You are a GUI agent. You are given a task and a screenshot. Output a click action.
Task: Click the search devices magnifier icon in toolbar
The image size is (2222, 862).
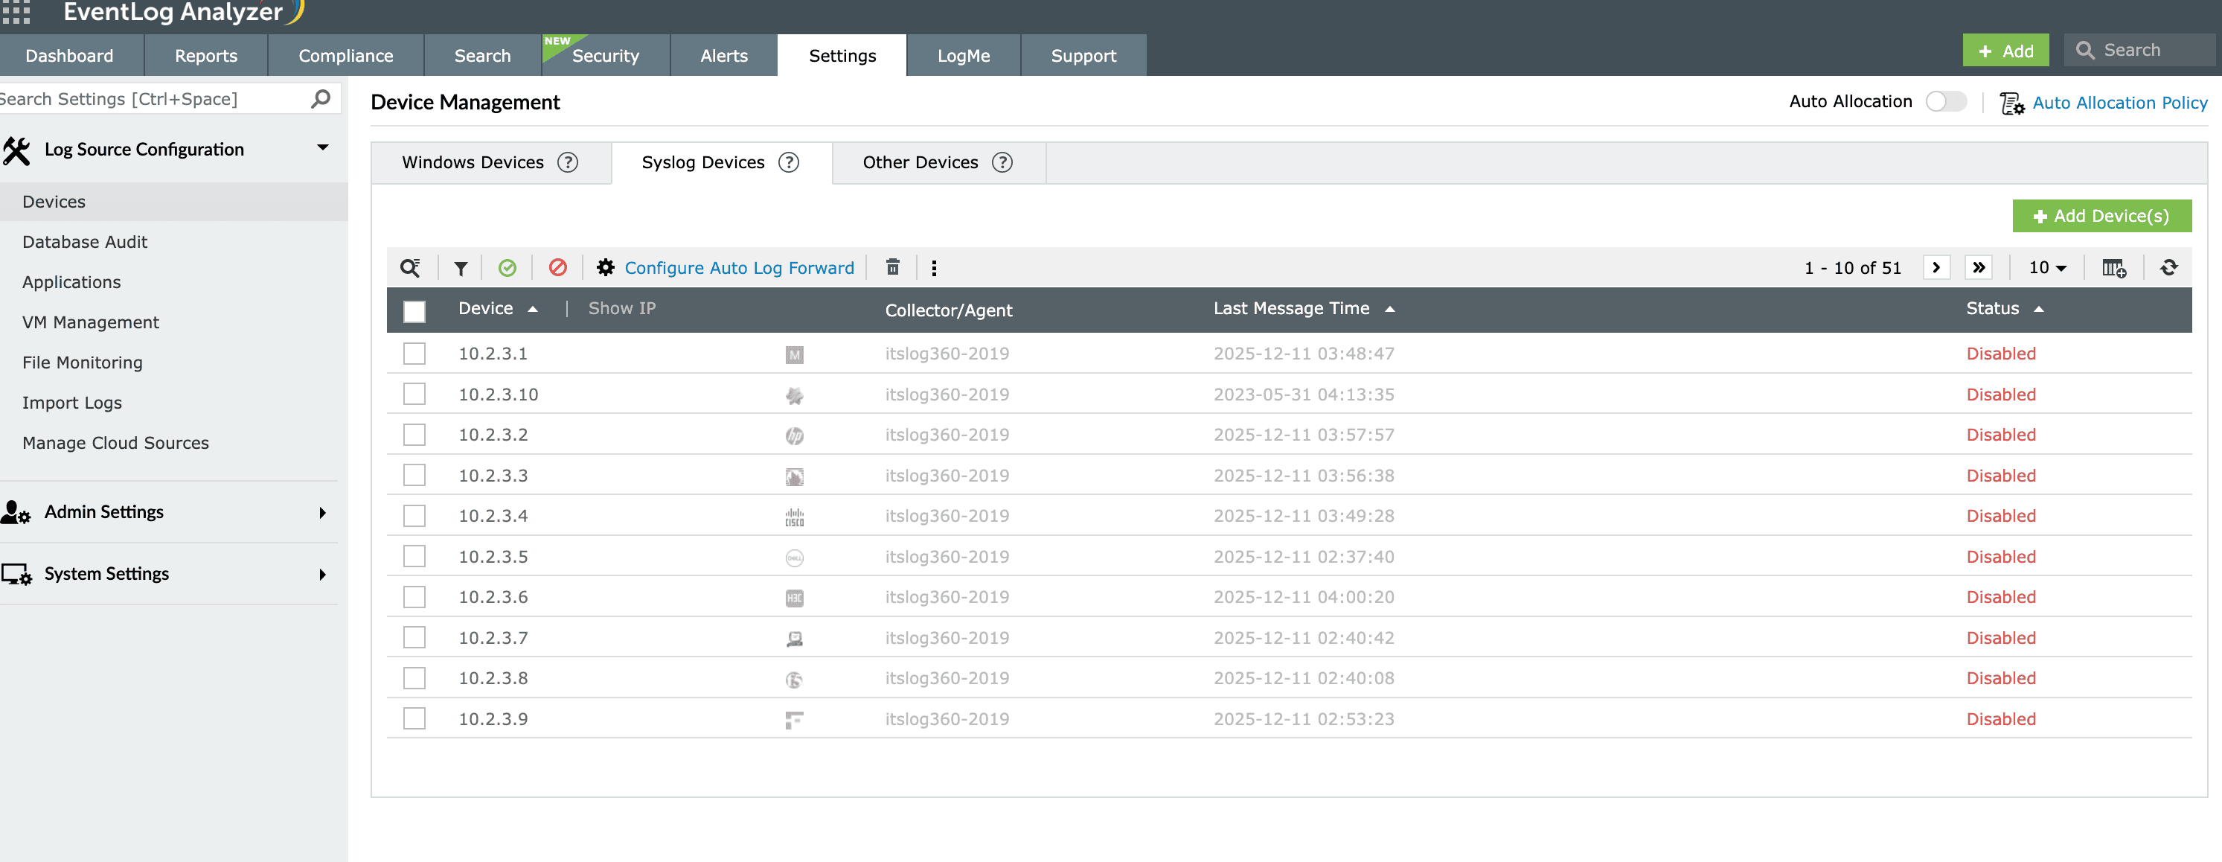(x=411, y=267)
